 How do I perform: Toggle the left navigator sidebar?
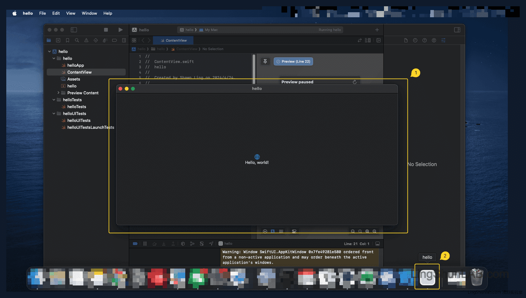[x=74, y=30]
